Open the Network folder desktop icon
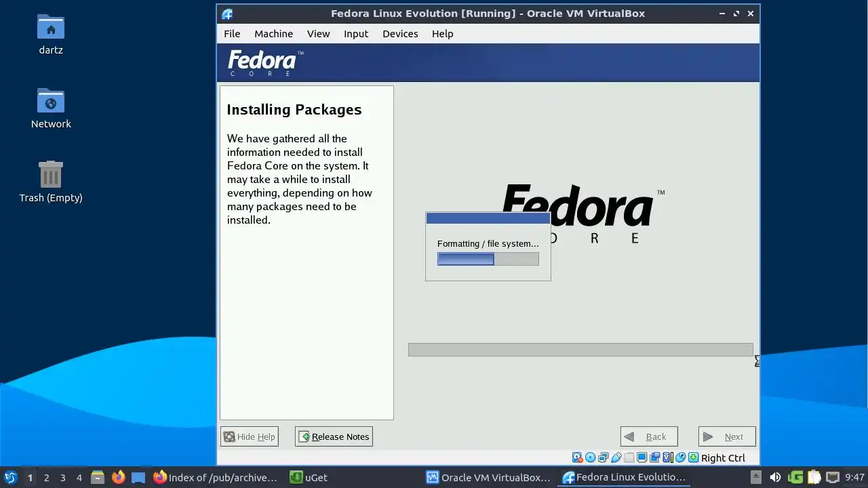 click(51, 108)
